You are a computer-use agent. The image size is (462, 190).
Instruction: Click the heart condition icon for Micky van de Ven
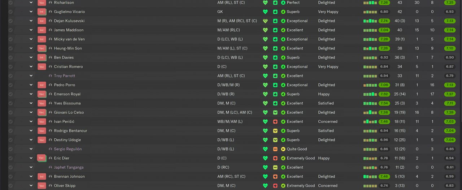(265, 39)
